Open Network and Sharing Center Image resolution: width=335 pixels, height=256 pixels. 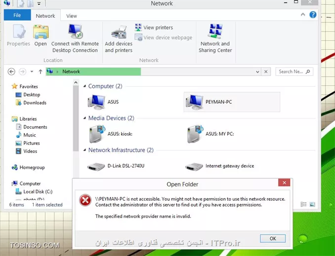click(215, 38)
